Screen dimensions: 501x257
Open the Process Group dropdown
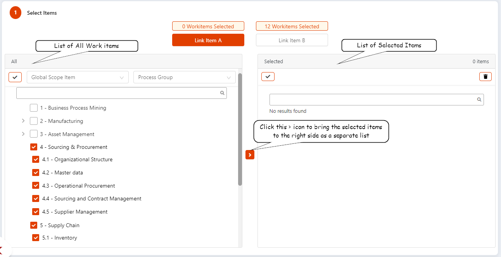(x=184, y=77)
